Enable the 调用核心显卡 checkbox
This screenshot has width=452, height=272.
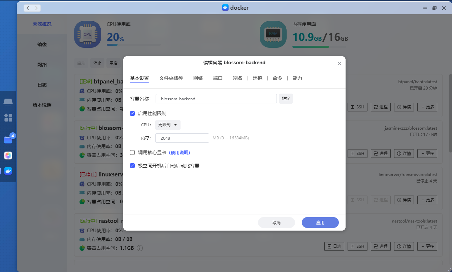click(x=133, y=152)
